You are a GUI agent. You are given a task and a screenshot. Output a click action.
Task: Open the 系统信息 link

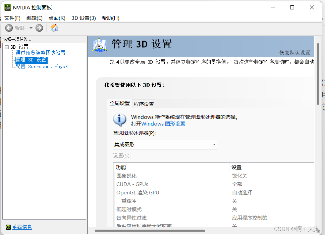[22, 227]
